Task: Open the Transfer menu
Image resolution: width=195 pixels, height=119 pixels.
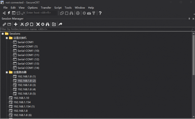Action: [x=46, y=7]
